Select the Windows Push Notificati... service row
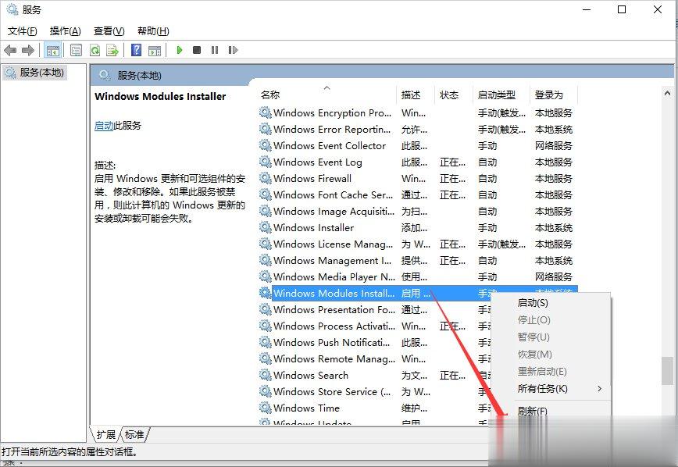This screenshot has width=678, height=467. [x=374, y=343]
